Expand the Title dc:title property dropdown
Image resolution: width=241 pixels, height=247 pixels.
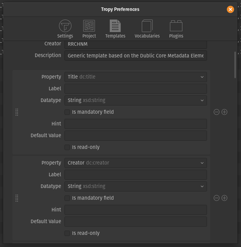[x=136, y=77]
